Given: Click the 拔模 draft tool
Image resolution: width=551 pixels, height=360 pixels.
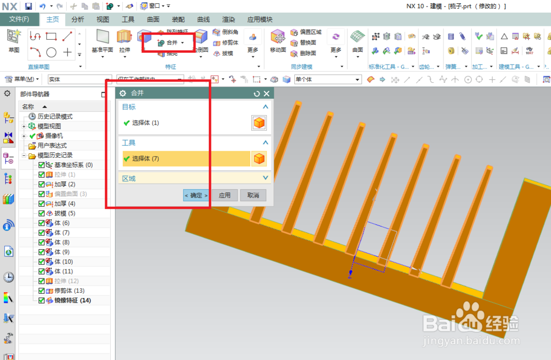Looking at the screenshot, I should [x=223, y=53].
